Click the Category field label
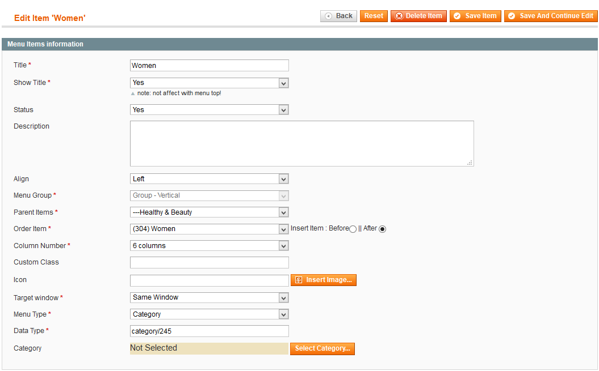The height and width of the screenshot is (371, 599). 27,348
